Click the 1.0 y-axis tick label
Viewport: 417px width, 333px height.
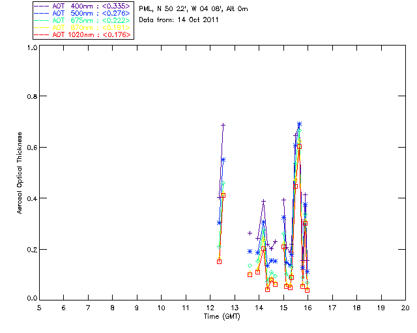point(32,47)
